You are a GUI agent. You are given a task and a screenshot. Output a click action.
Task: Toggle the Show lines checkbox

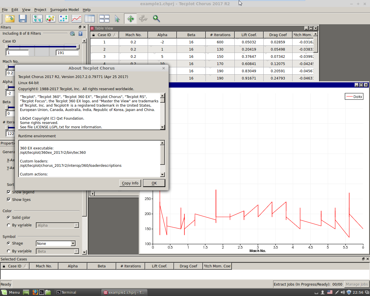click(9, 199)
